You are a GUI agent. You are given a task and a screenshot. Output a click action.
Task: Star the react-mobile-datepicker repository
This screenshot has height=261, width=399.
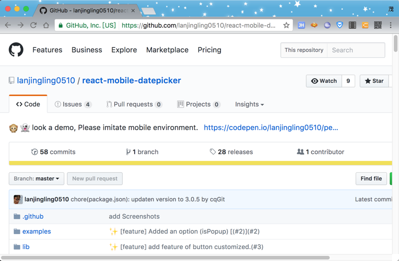coord(375,81)
